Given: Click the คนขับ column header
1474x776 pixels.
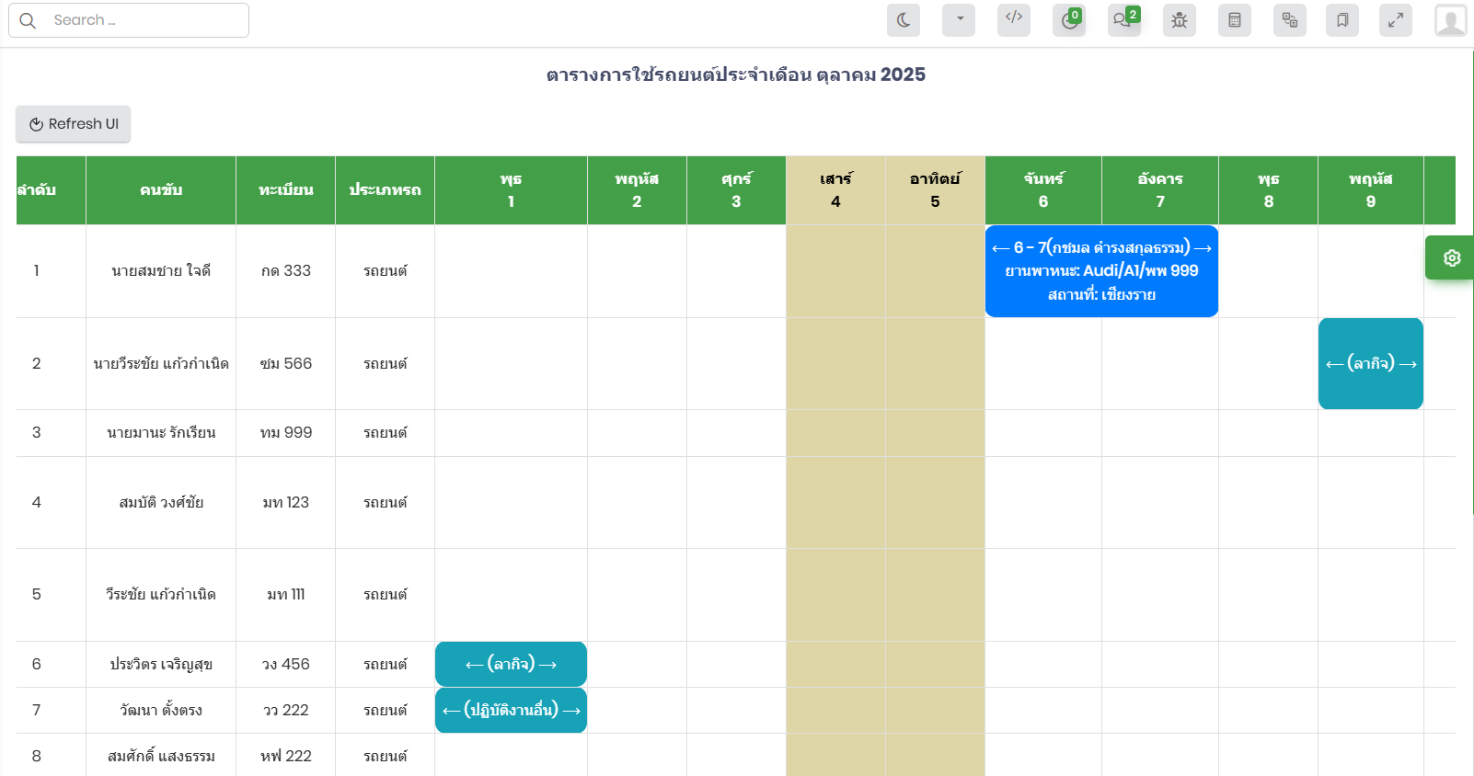Looking at the screenshot, I should pos(161,190).
